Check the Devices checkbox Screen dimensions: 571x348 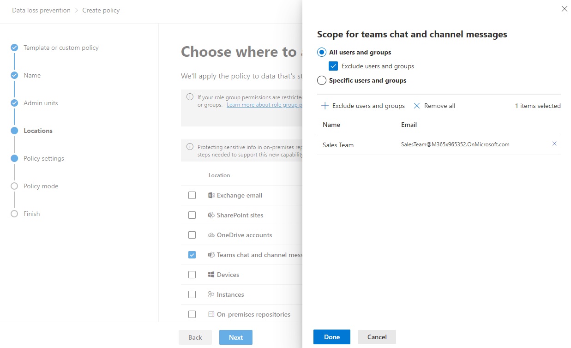click(x=192, y=275)
